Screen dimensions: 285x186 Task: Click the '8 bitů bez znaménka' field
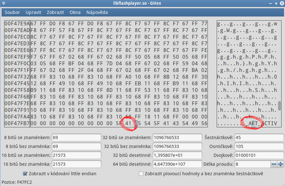[76, 146]
